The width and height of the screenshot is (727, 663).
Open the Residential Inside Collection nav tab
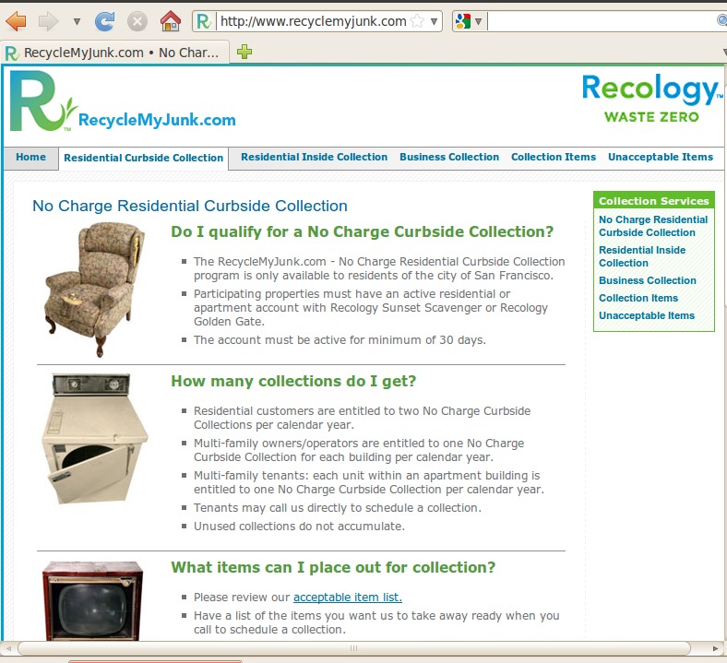[x=314, y=157]
